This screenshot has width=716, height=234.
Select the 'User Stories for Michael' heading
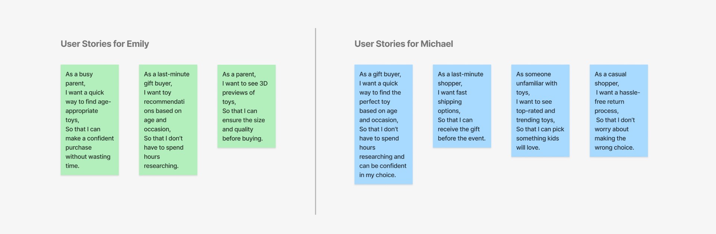pos(403,44)
